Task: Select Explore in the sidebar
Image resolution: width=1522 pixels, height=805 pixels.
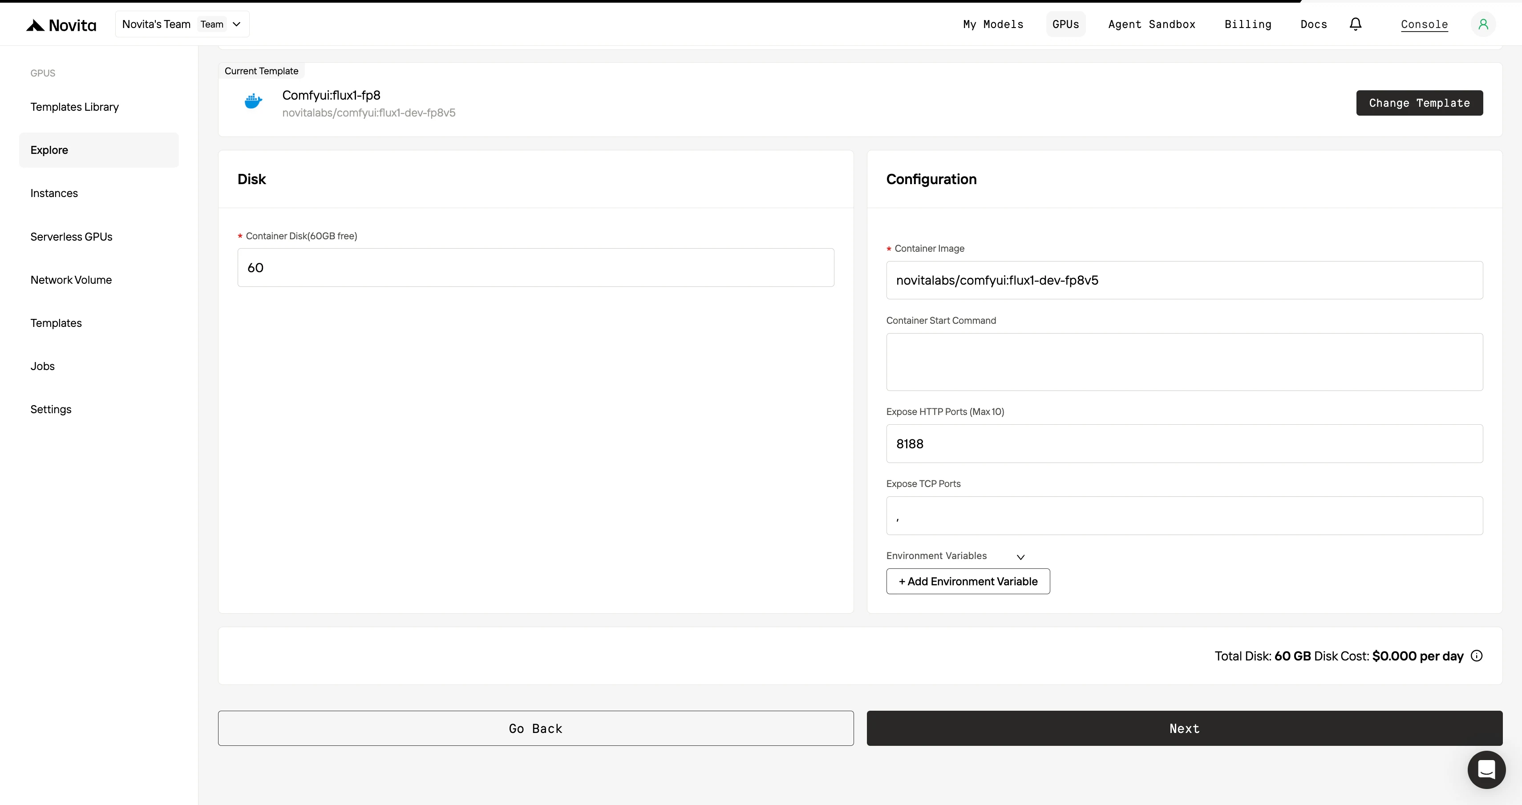Action: pos(99,150)
